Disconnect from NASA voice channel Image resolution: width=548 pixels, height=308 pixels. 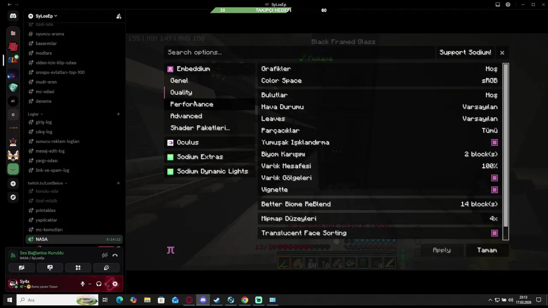click(x=115, y=255)
